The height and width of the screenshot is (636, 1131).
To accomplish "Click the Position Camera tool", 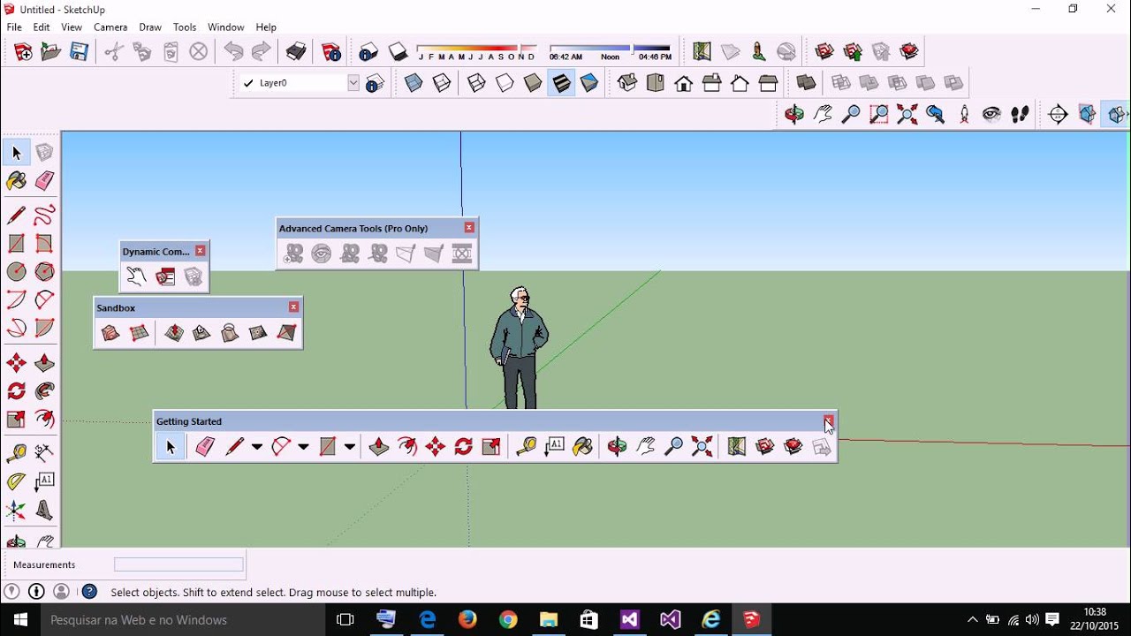I will 964,114.
